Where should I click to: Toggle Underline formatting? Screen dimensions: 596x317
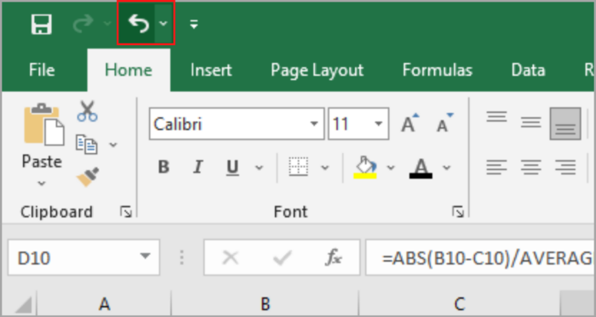(232, 167)
